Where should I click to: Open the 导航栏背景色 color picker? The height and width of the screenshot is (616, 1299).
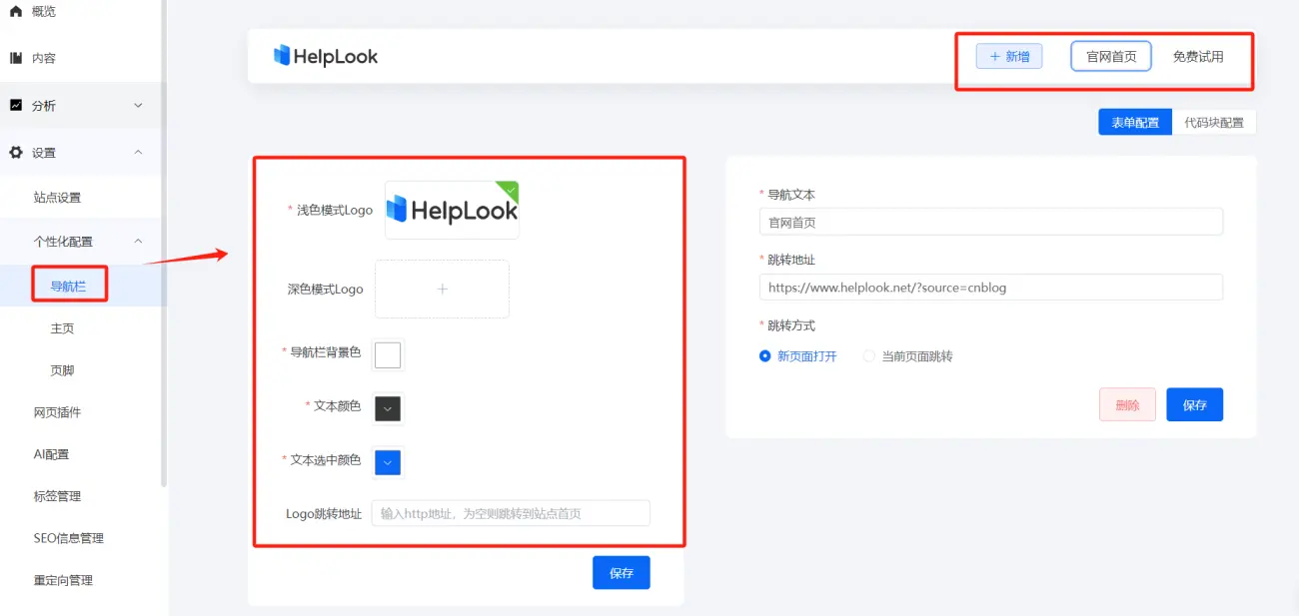tap(388, 354)
